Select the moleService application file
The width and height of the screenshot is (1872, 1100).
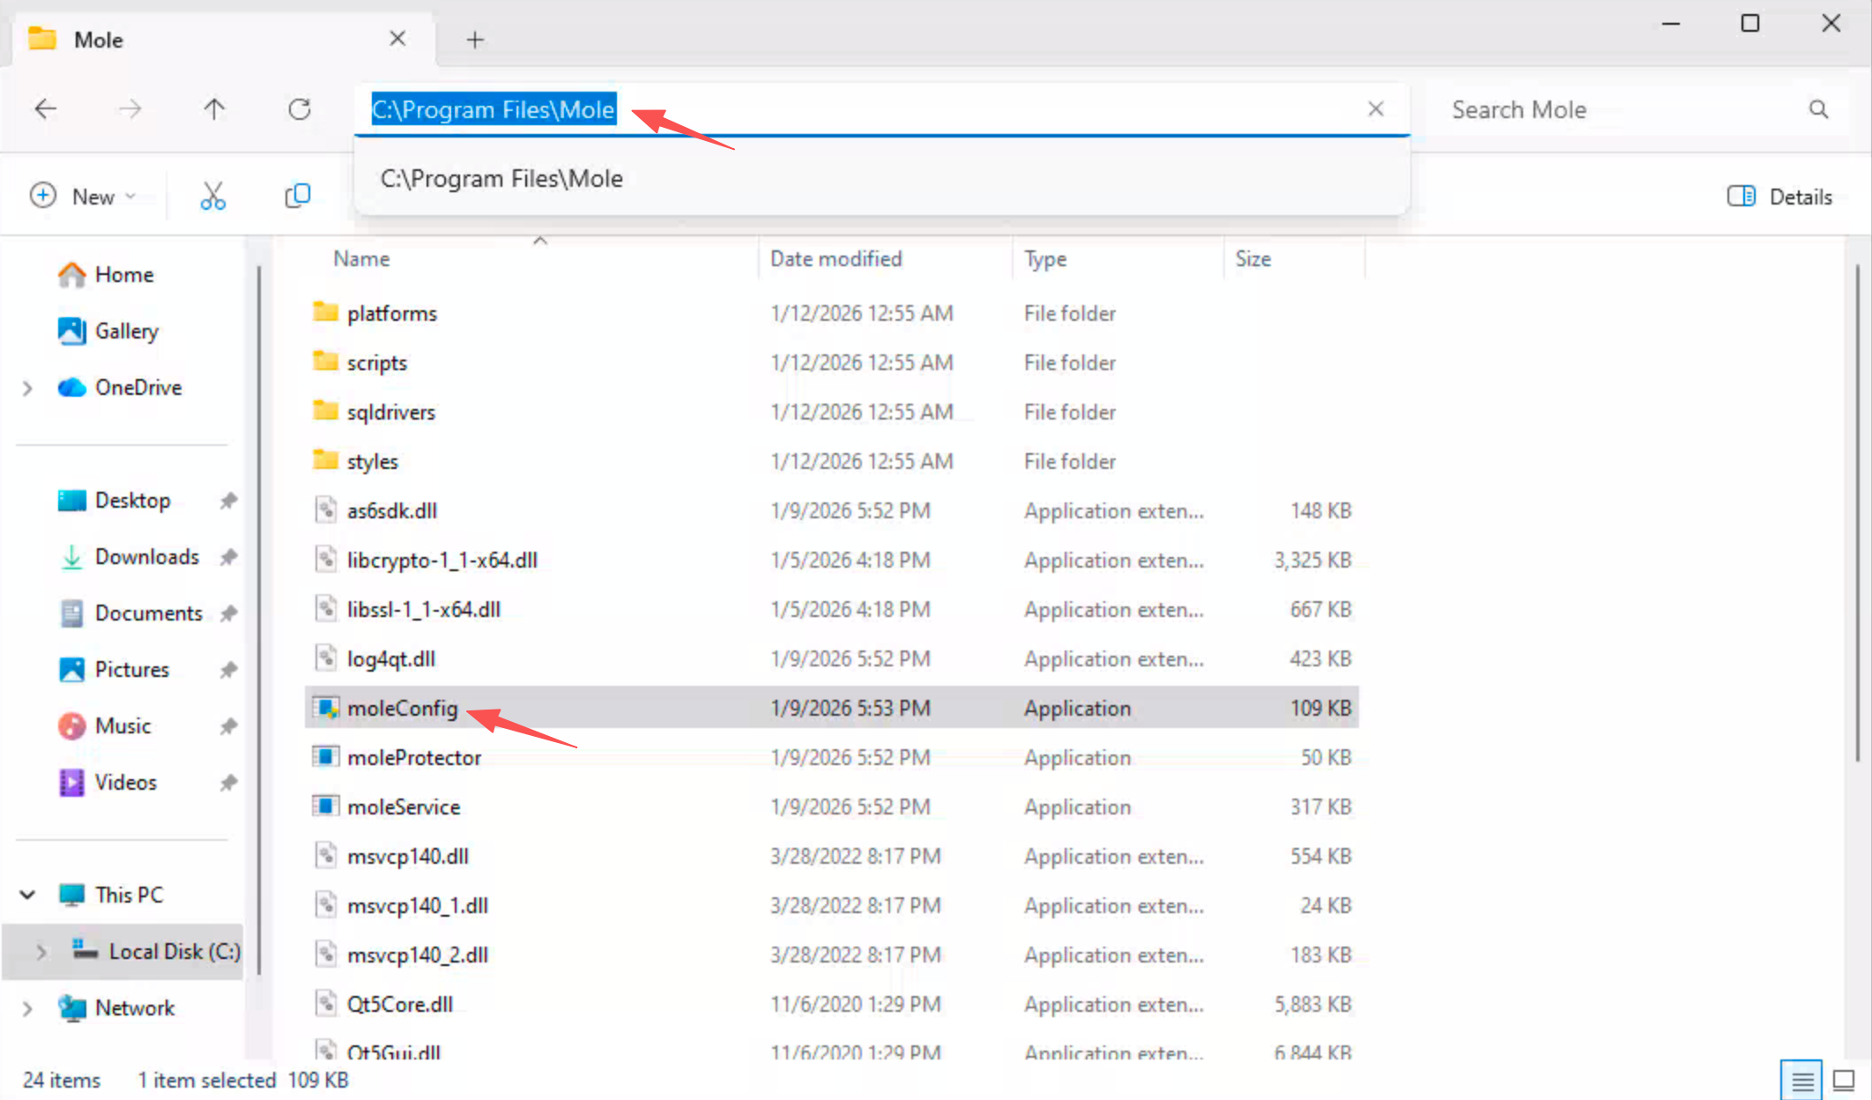403,806
